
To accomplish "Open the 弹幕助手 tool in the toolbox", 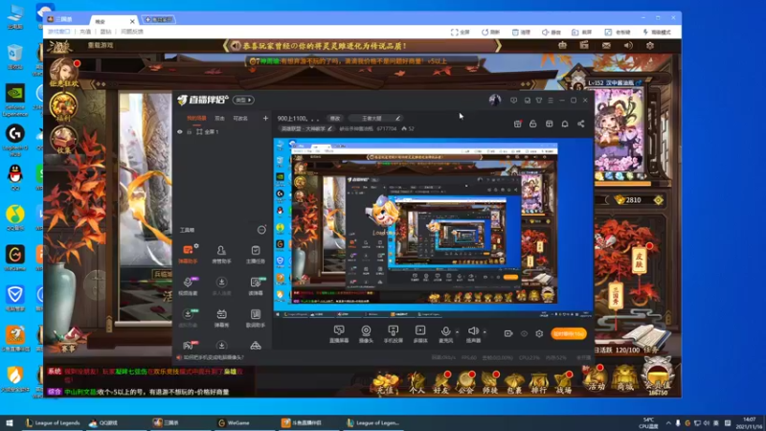I will (188, 254).
